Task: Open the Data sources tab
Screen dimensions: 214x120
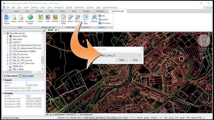Action: 10,76
